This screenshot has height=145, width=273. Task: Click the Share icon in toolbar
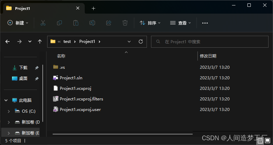point(109,23)
